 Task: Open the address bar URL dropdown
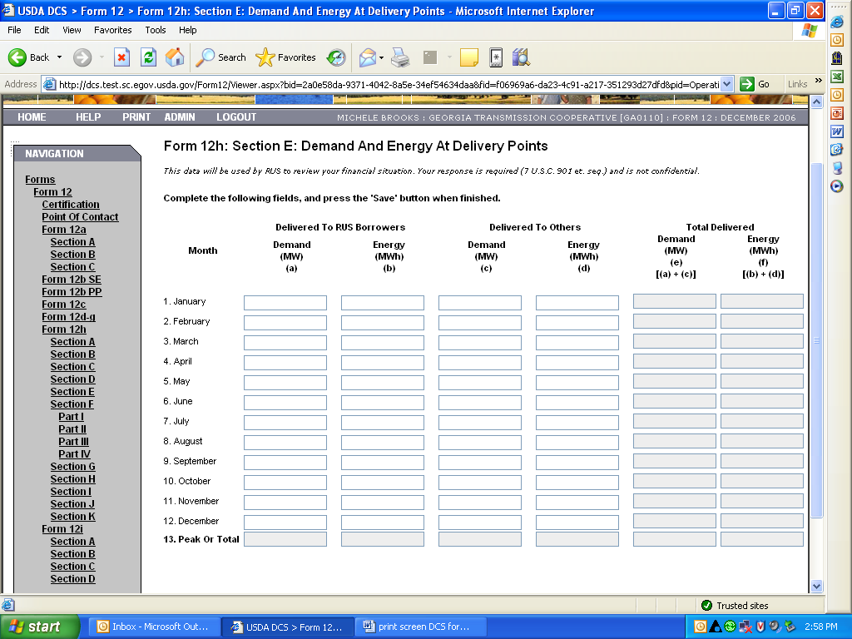click(727, 84)
